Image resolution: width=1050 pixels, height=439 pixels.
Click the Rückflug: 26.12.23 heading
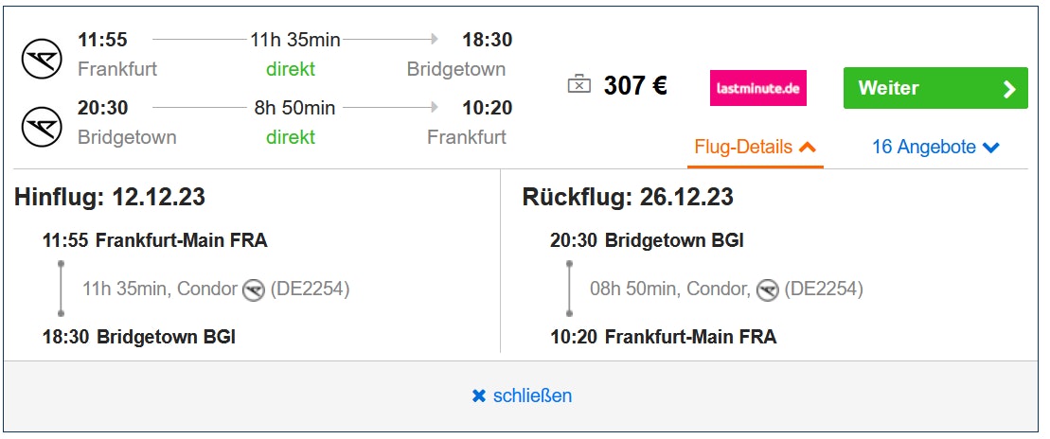click(628, 198)
